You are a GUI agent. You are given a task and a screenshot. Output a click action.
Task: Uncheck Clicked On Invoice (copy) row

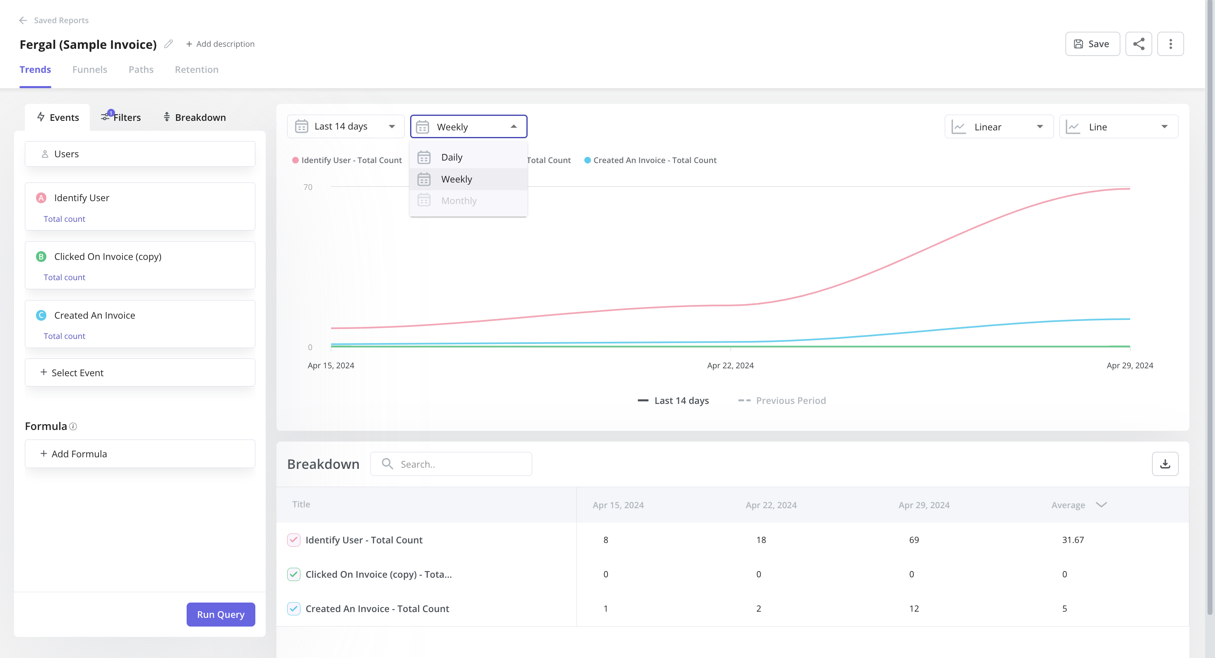tap(293, 574)
